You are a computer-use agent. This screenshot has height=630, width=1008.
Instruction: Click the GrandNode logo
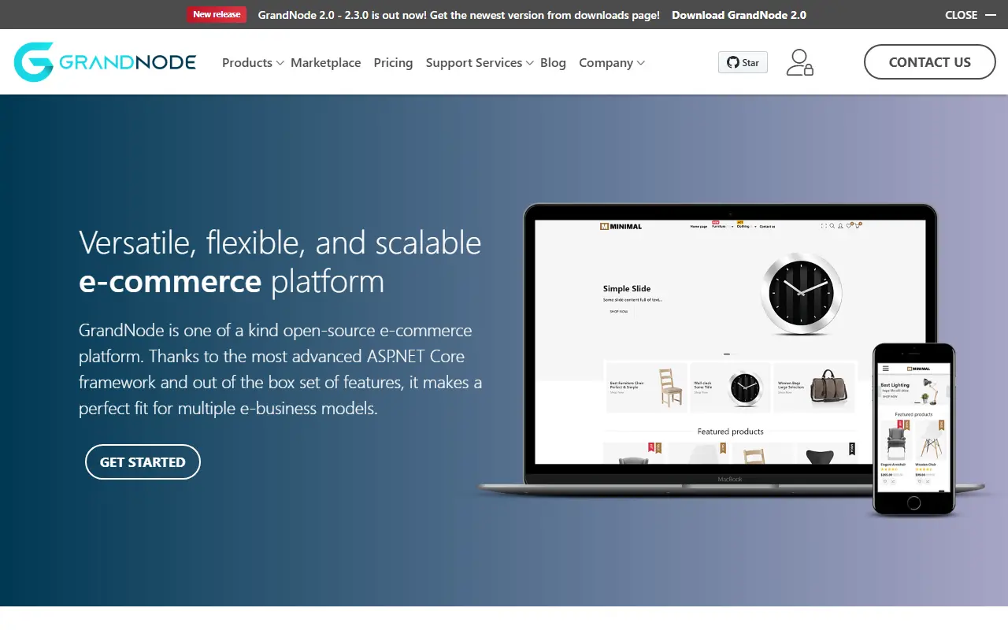coord(105,62)
